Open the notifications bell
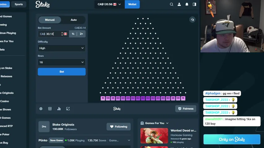This screenshot has width=264, height=148. point(187,4)
